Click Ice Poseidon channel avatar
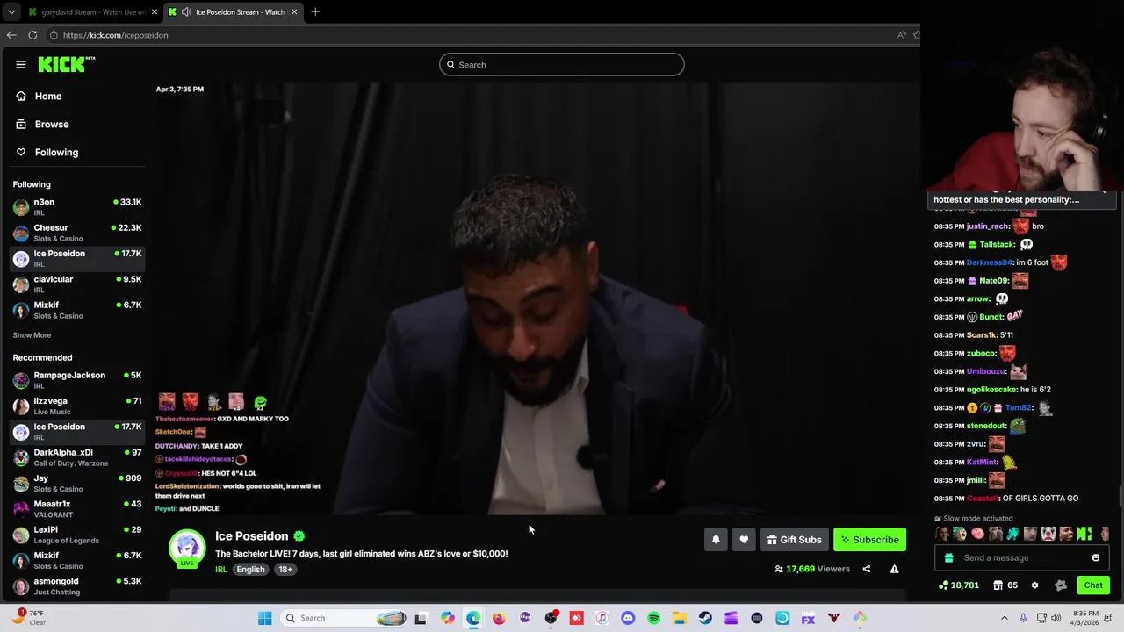The height and width of the screenshot is (632, 1124). pyautogui.click(x=187, y=548)
